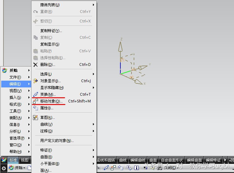Click the grayed 选择性粘贴 icon

(x=36, y=58)
